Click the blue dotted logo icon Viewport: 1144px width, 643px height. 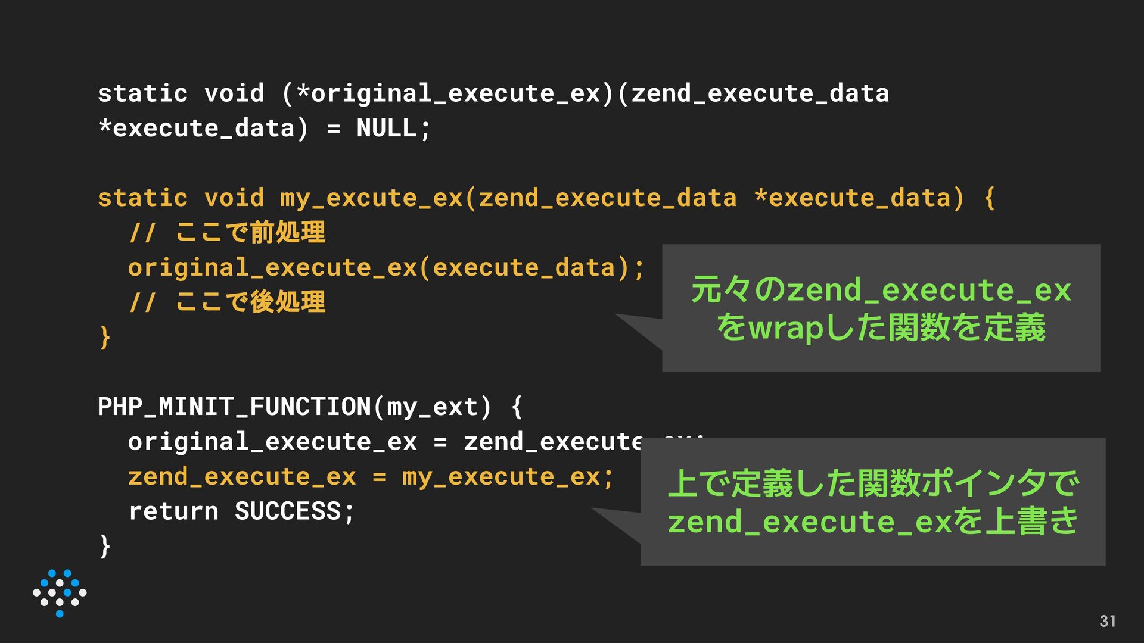[60, 593]
